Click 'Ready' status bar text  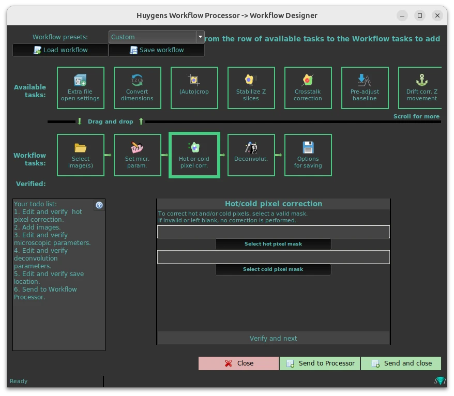pos(19,381)
